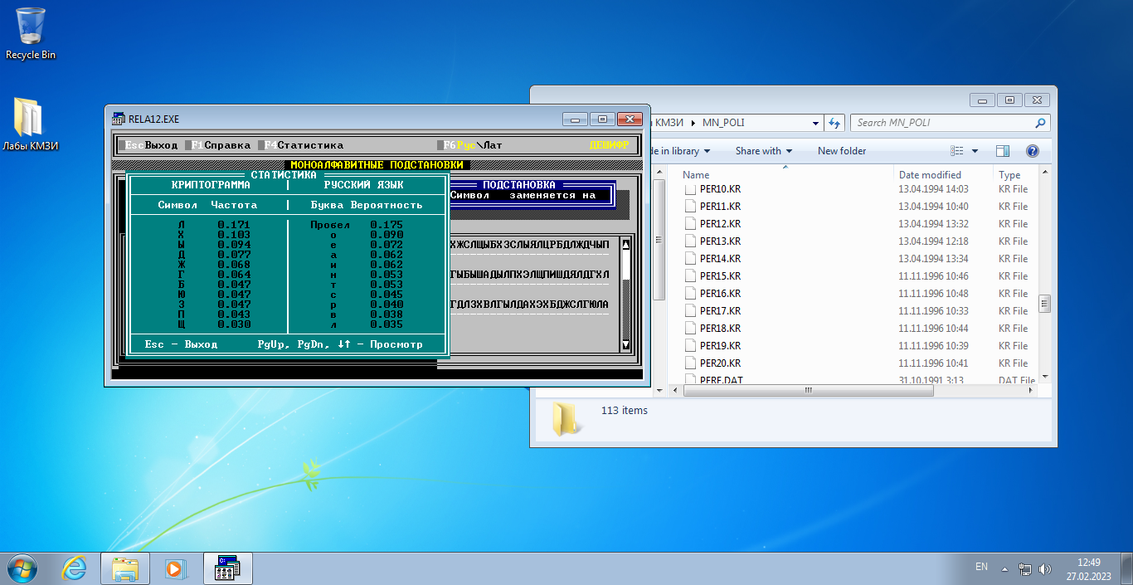Click probability value 0.090
1133x585 pixels.
387,235
